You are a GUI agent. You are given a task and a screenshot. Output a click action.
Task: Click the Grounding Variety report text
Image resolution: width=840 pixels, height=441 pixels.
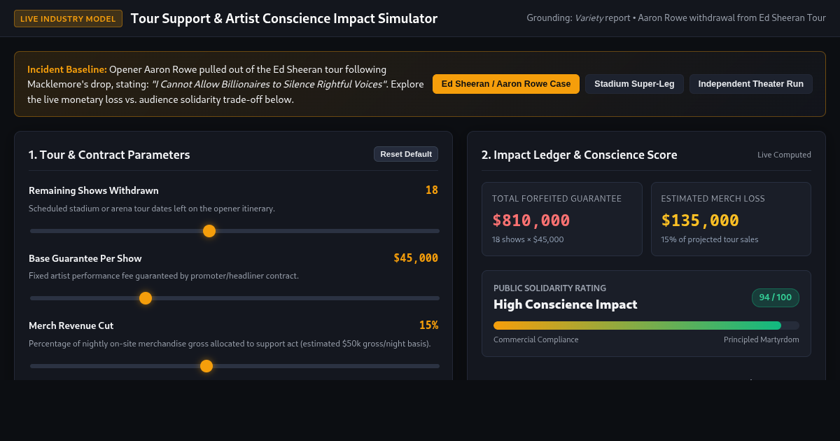pyautogui.click(x=676, y=18)
